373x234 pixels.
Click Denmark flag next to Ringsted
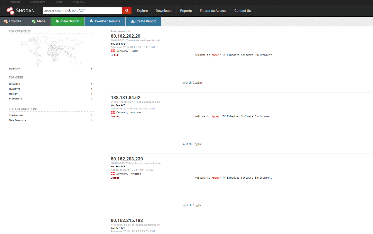click(x=113, y=174)
